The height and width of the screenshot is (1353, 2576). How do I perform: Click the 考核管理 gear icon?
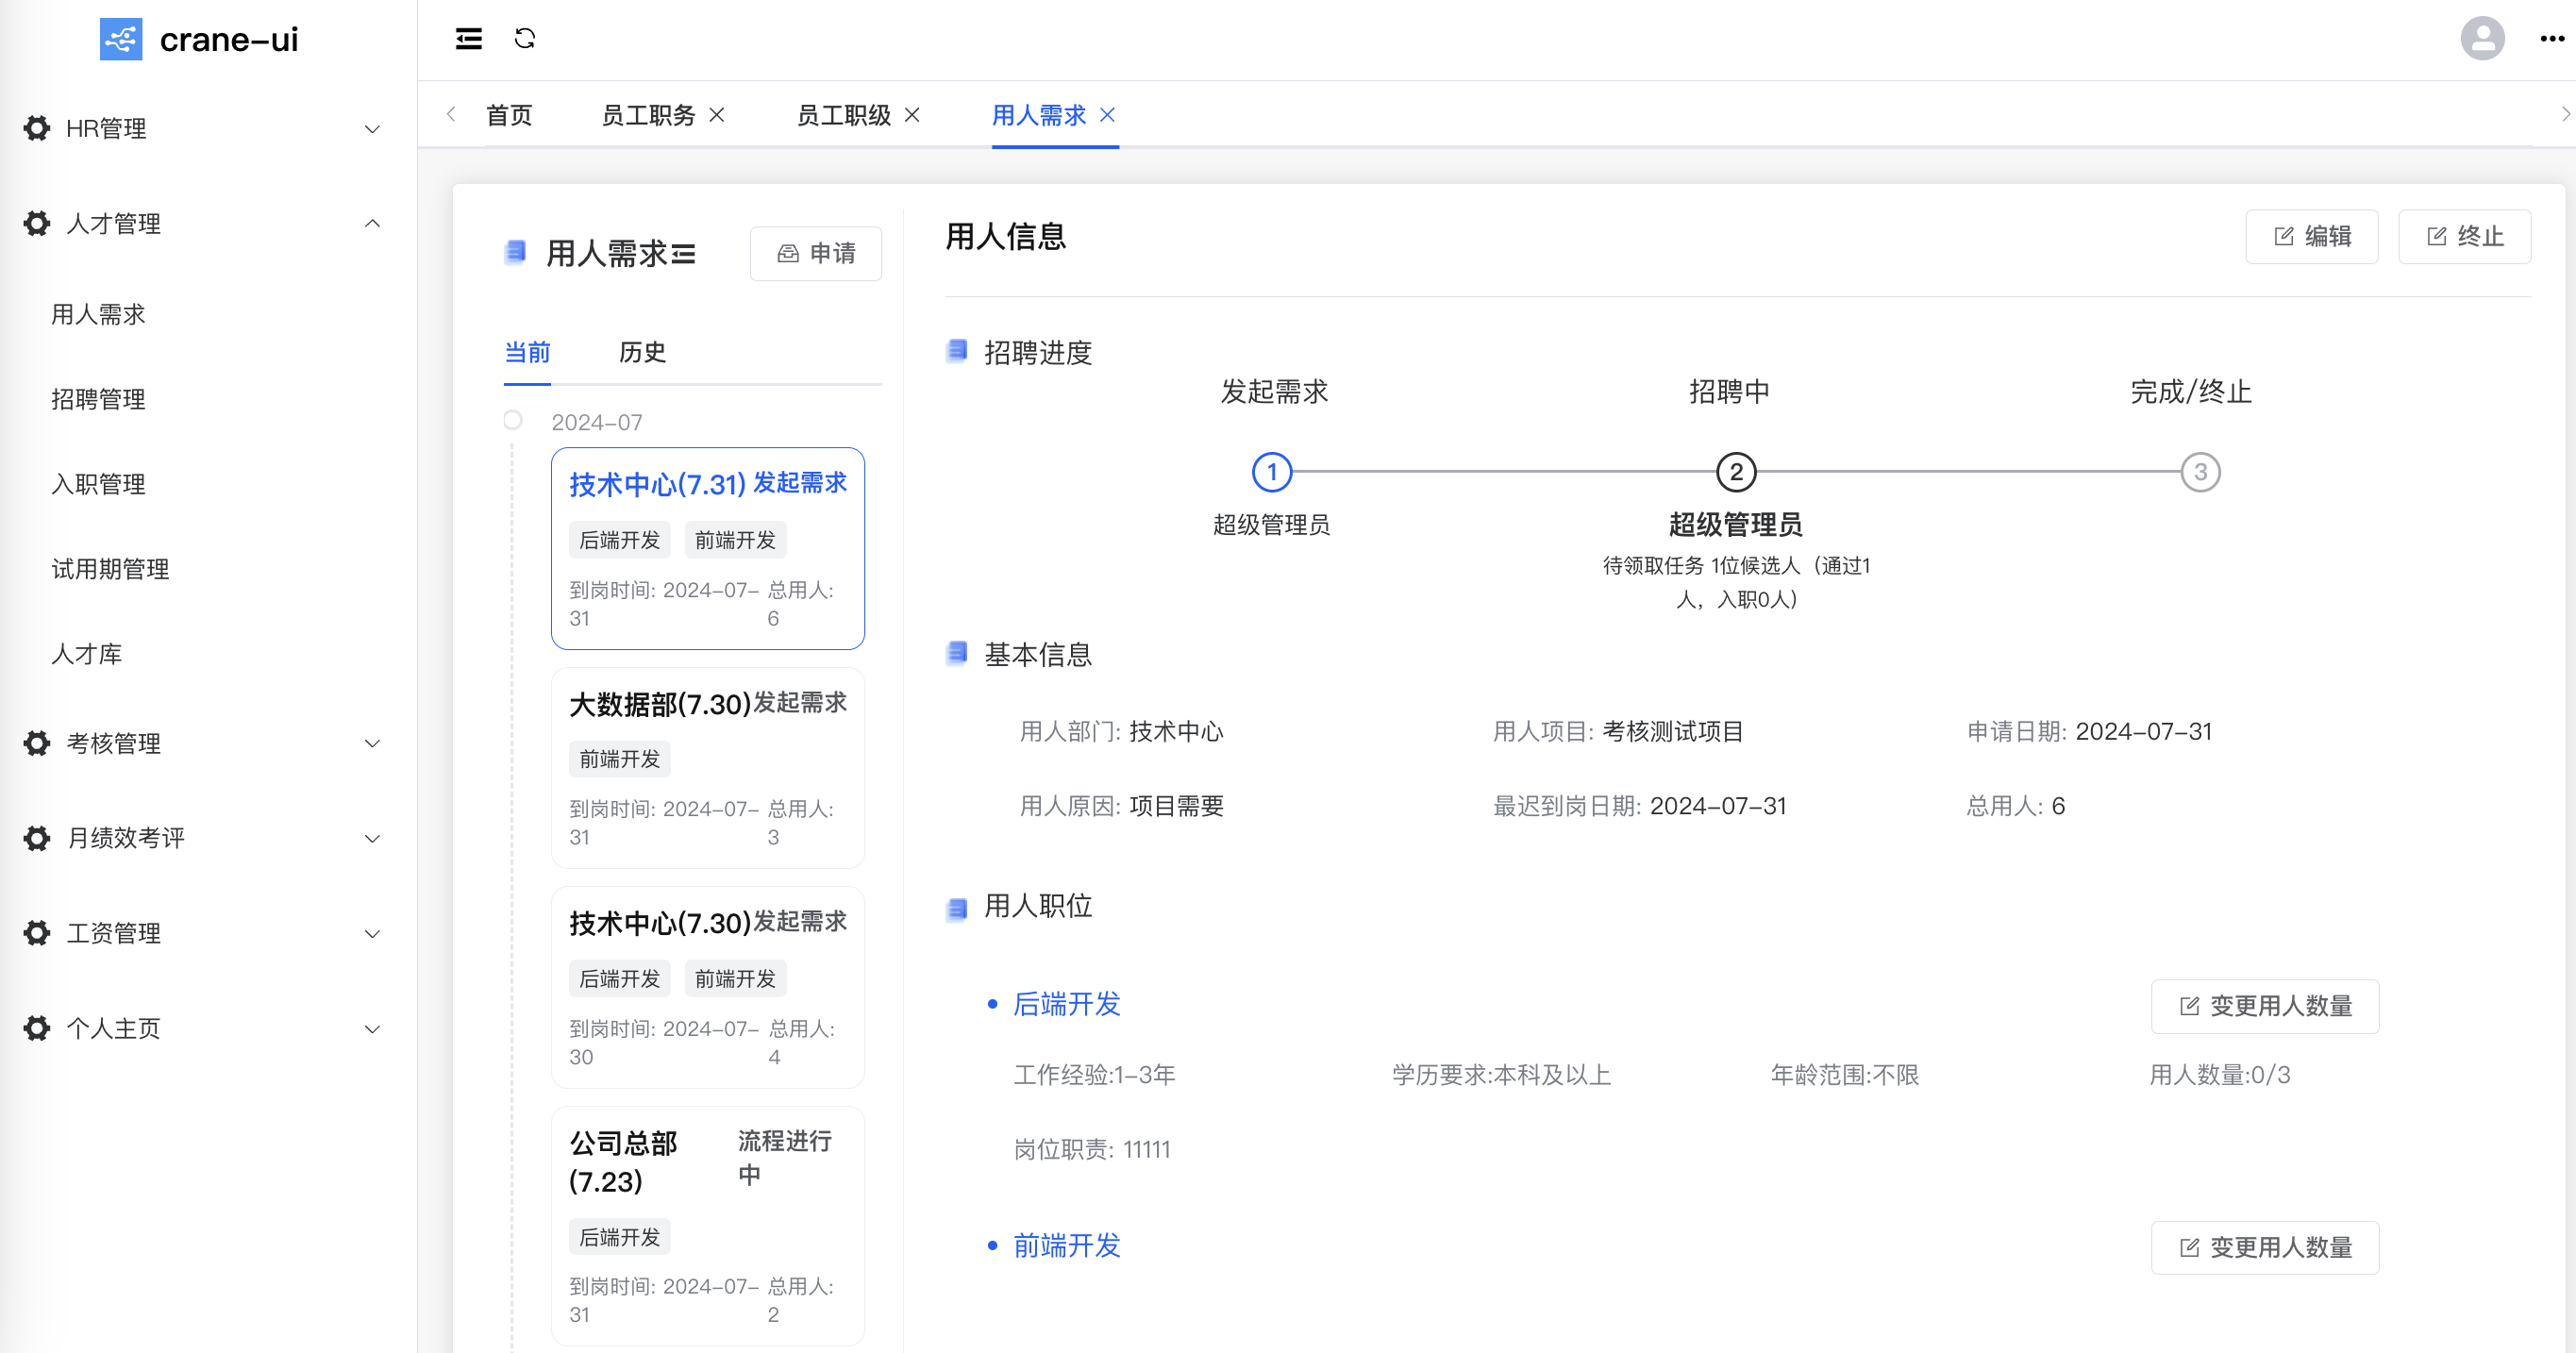pyautogui.click(x=37, y=743)
